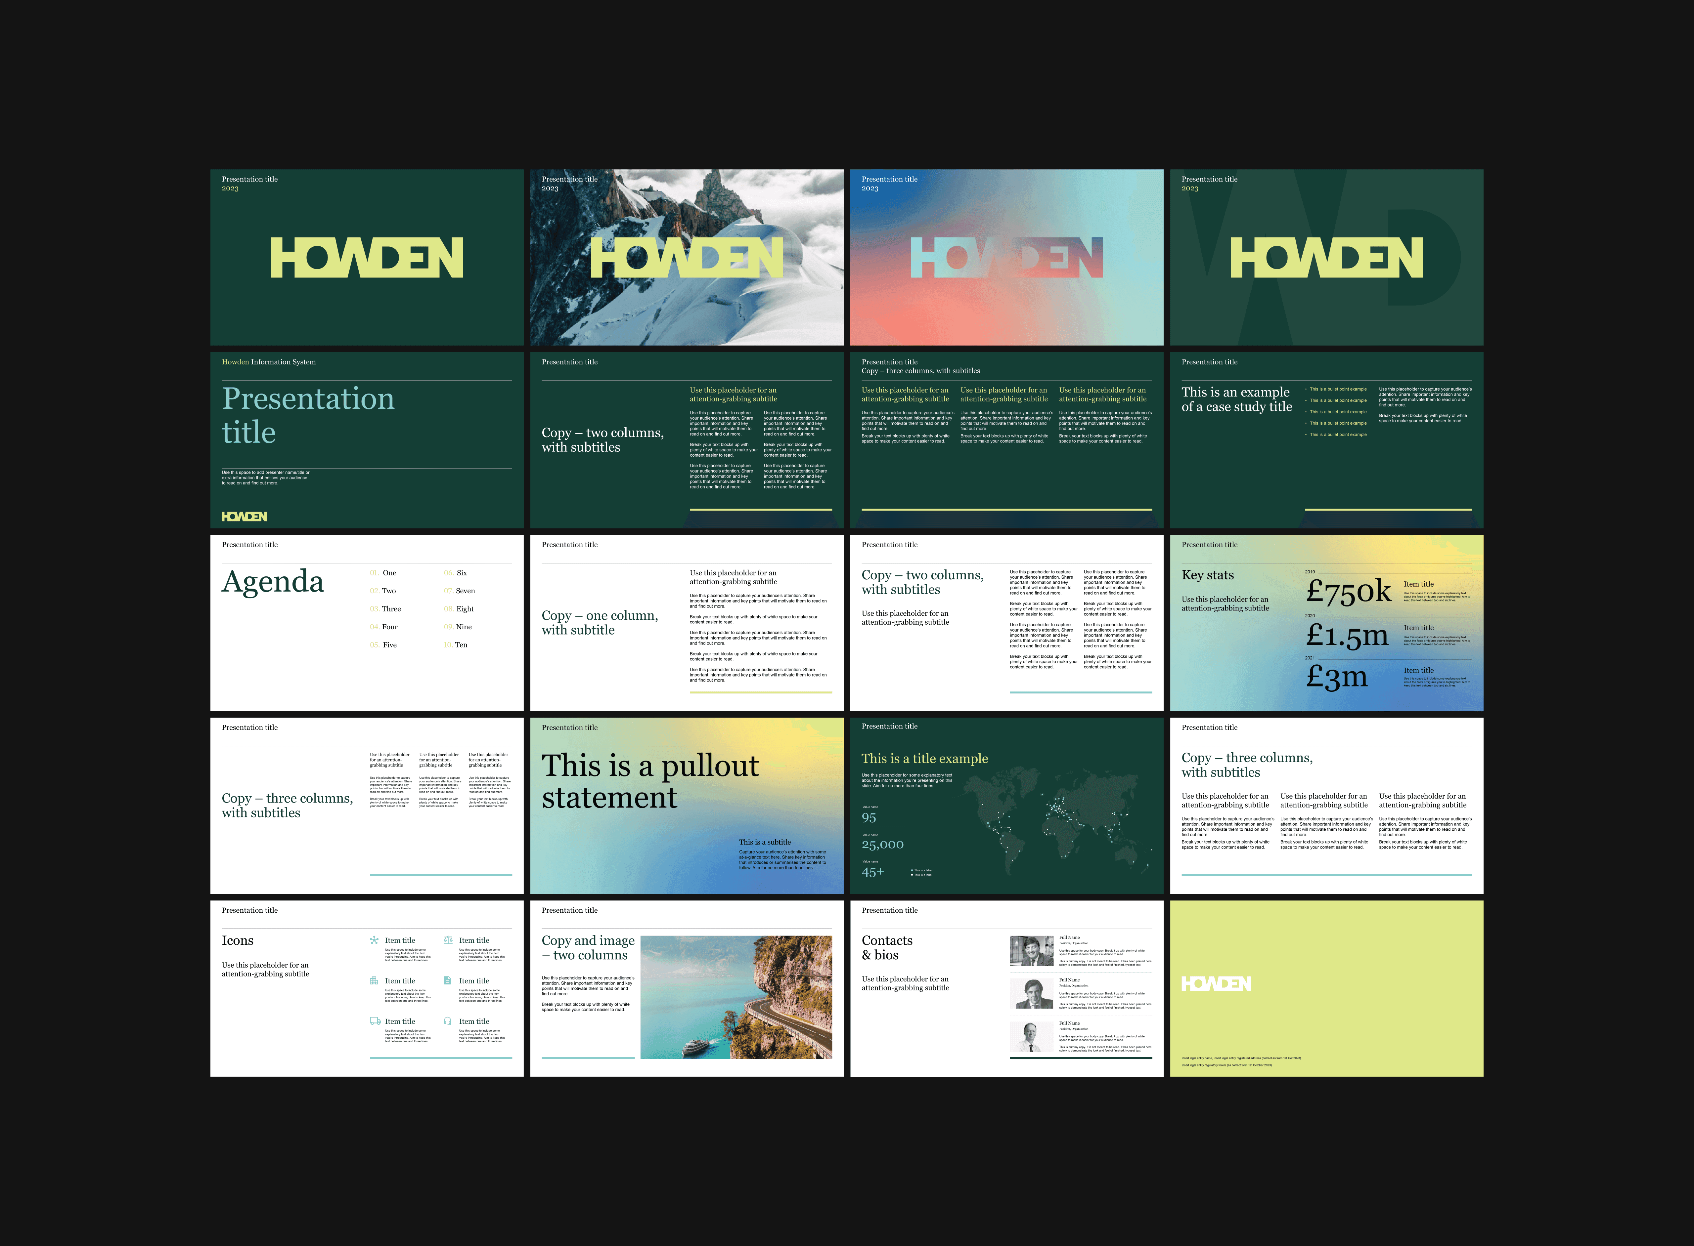This screenshot has height=1246, width=1694.
Task: Click the 'Copy – two columns, with subtitles' heading on the dark slide
Action: pyautogui.click(x=603, y=440)
